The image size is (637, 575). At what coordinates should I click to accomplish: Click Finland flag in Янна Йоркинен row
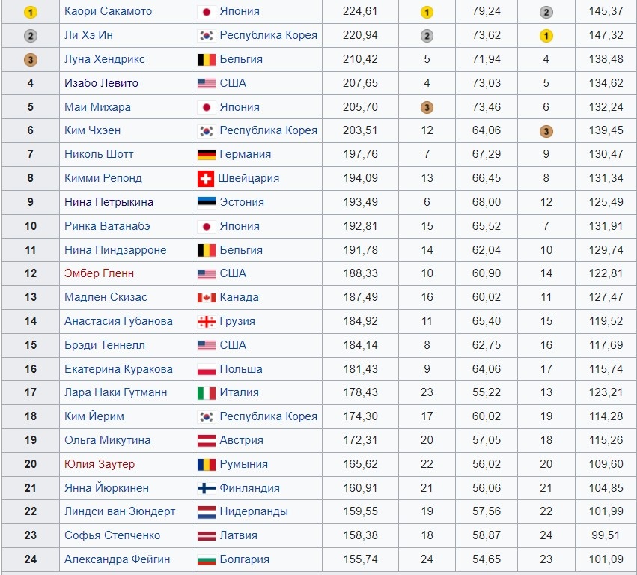(x=206, y=488)
